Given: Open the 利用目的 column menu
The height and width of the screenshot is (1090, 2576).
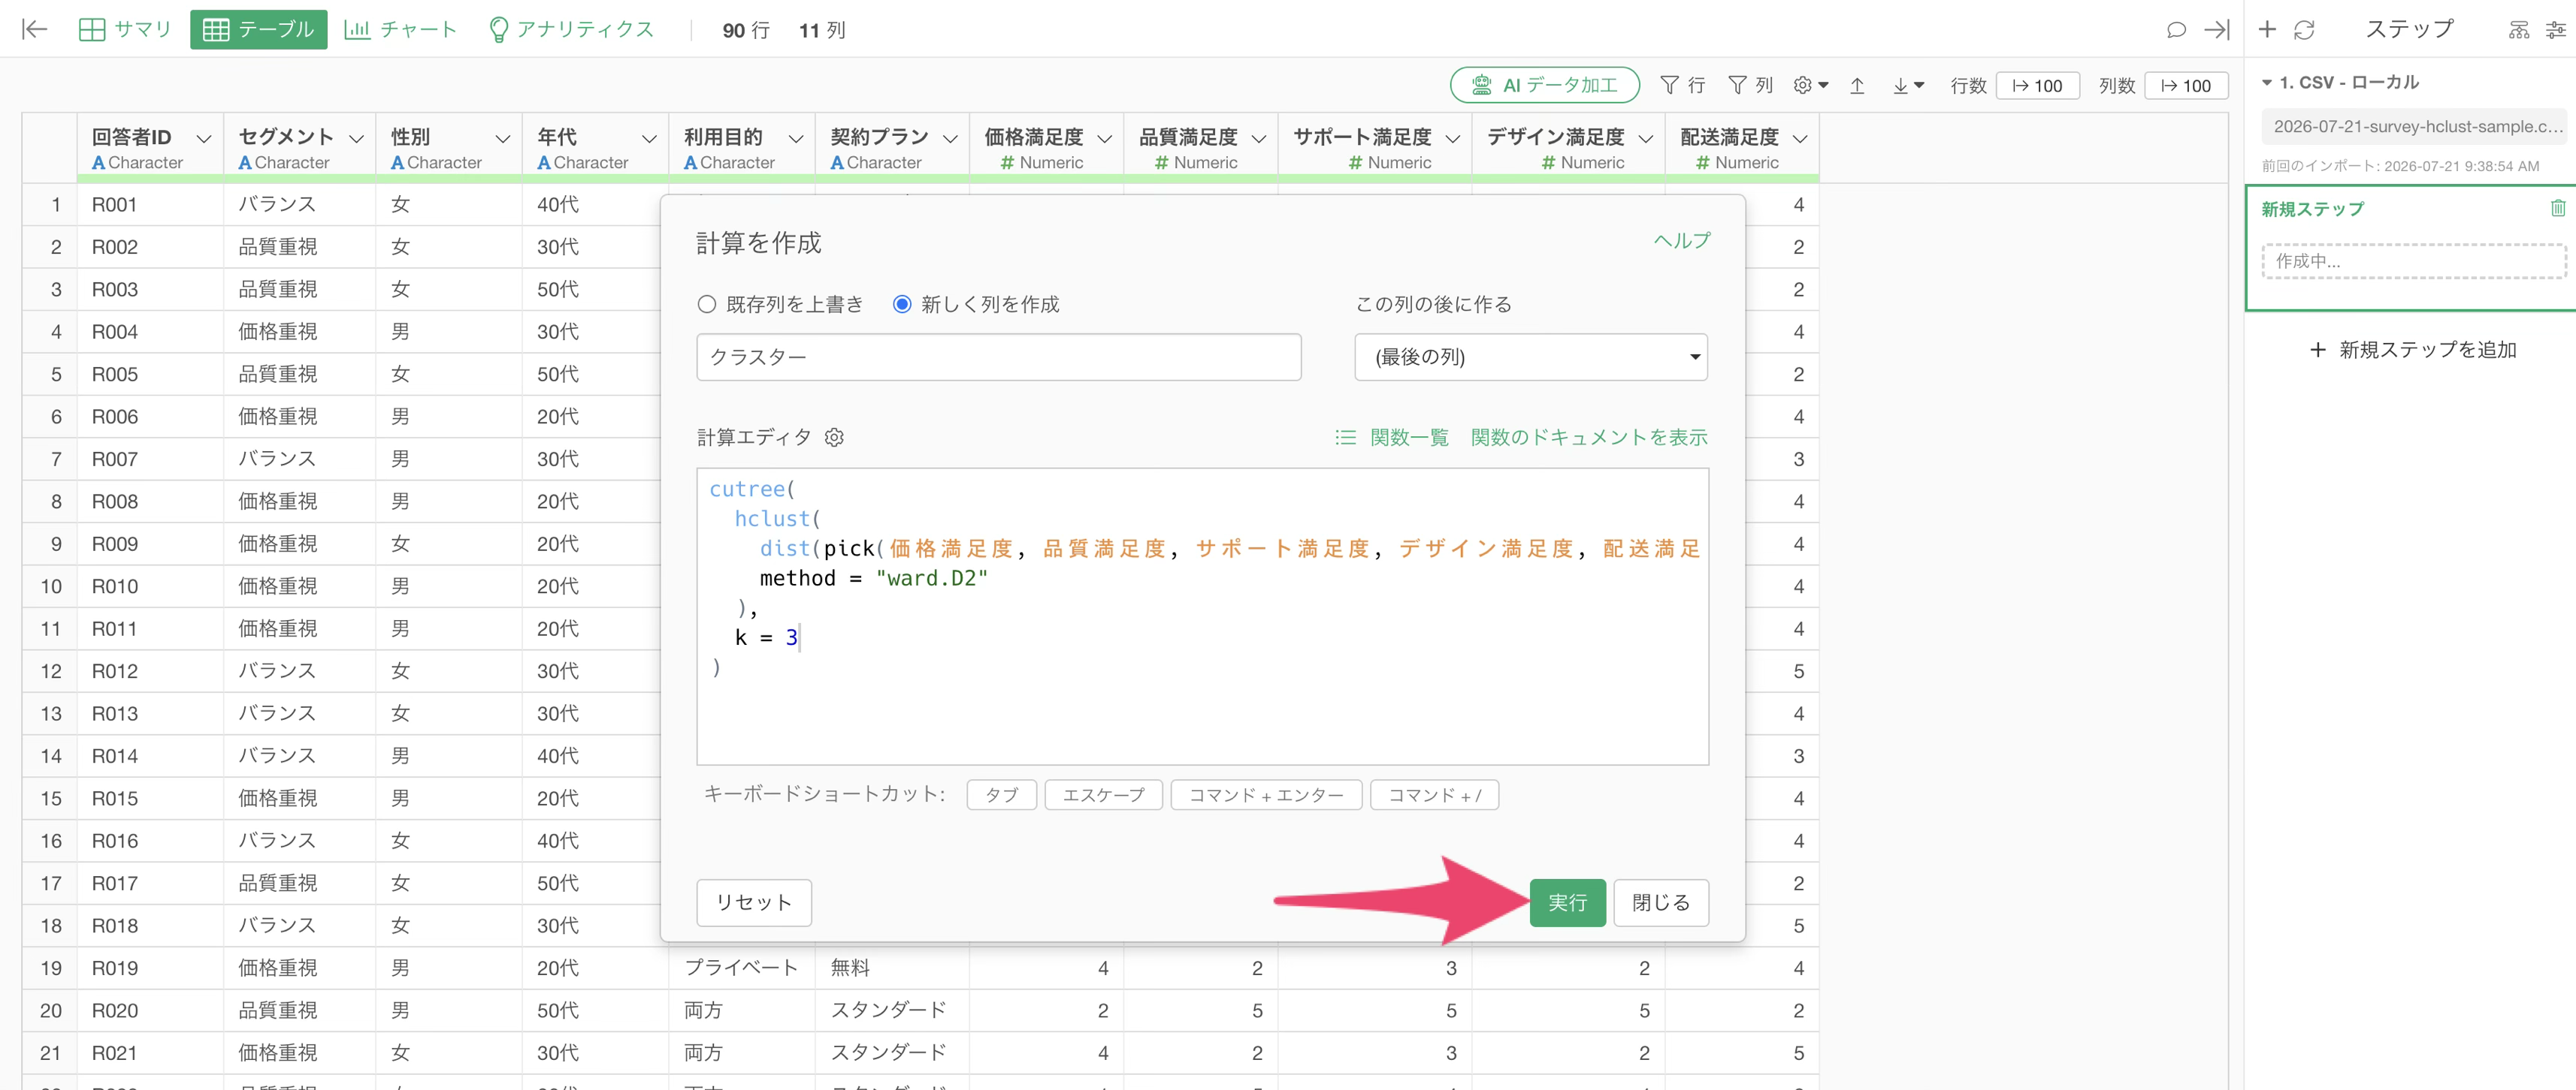Looking at the screenshot, I should tap(795, 138).
